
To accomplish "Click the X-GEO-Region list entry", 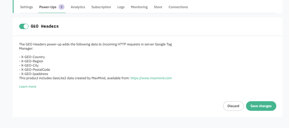I will click(x=31, y=61).
